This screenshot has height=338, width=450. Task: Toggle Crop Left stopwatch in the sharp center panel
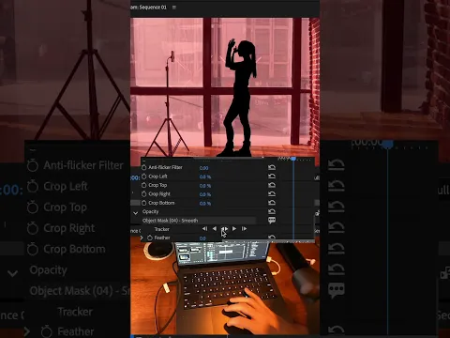(143, 177)
